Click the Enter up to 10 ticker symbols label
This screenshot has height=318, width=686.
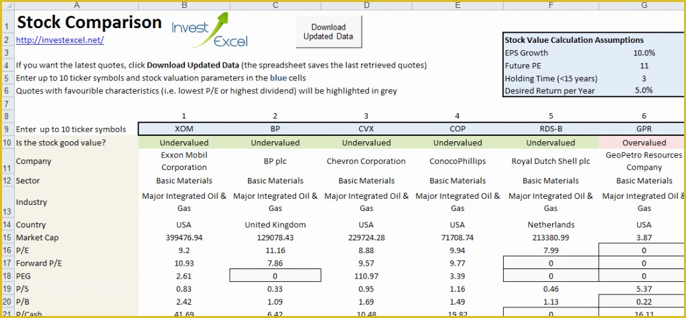(x=71, y=129)
